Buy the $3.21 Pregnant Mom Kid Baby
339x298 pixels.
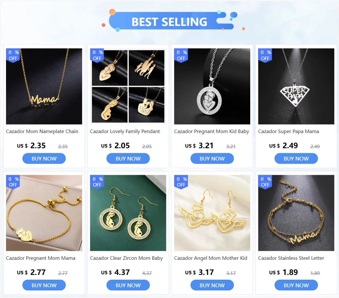click(x=212, y=159)
